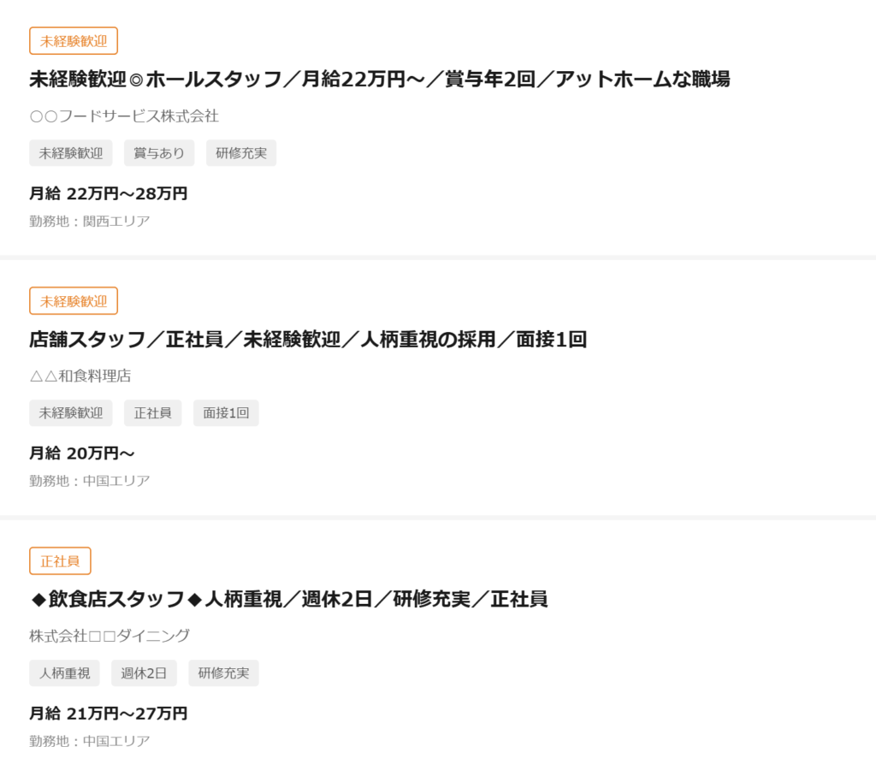The image size is (876, 776).
Task: Click the 中国エリア location on the second card
Action: pos(90,480)
